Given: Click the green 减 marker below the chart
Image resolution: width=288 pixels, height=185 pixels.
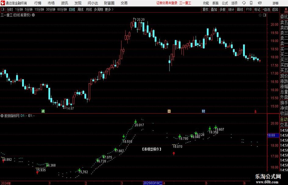Looking at the screenshot, I should pos(43,111).
